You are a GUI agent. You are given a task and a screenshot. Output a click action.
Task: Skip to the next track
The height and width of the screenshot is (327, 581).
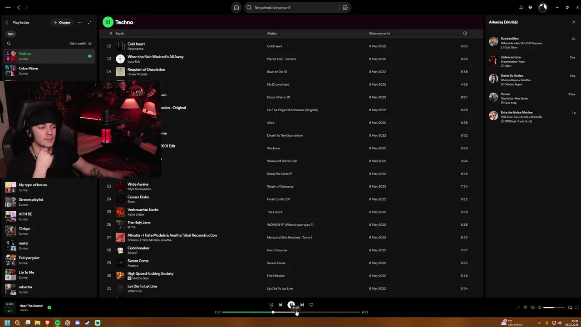pyautogui.click(x=302, y=305)
